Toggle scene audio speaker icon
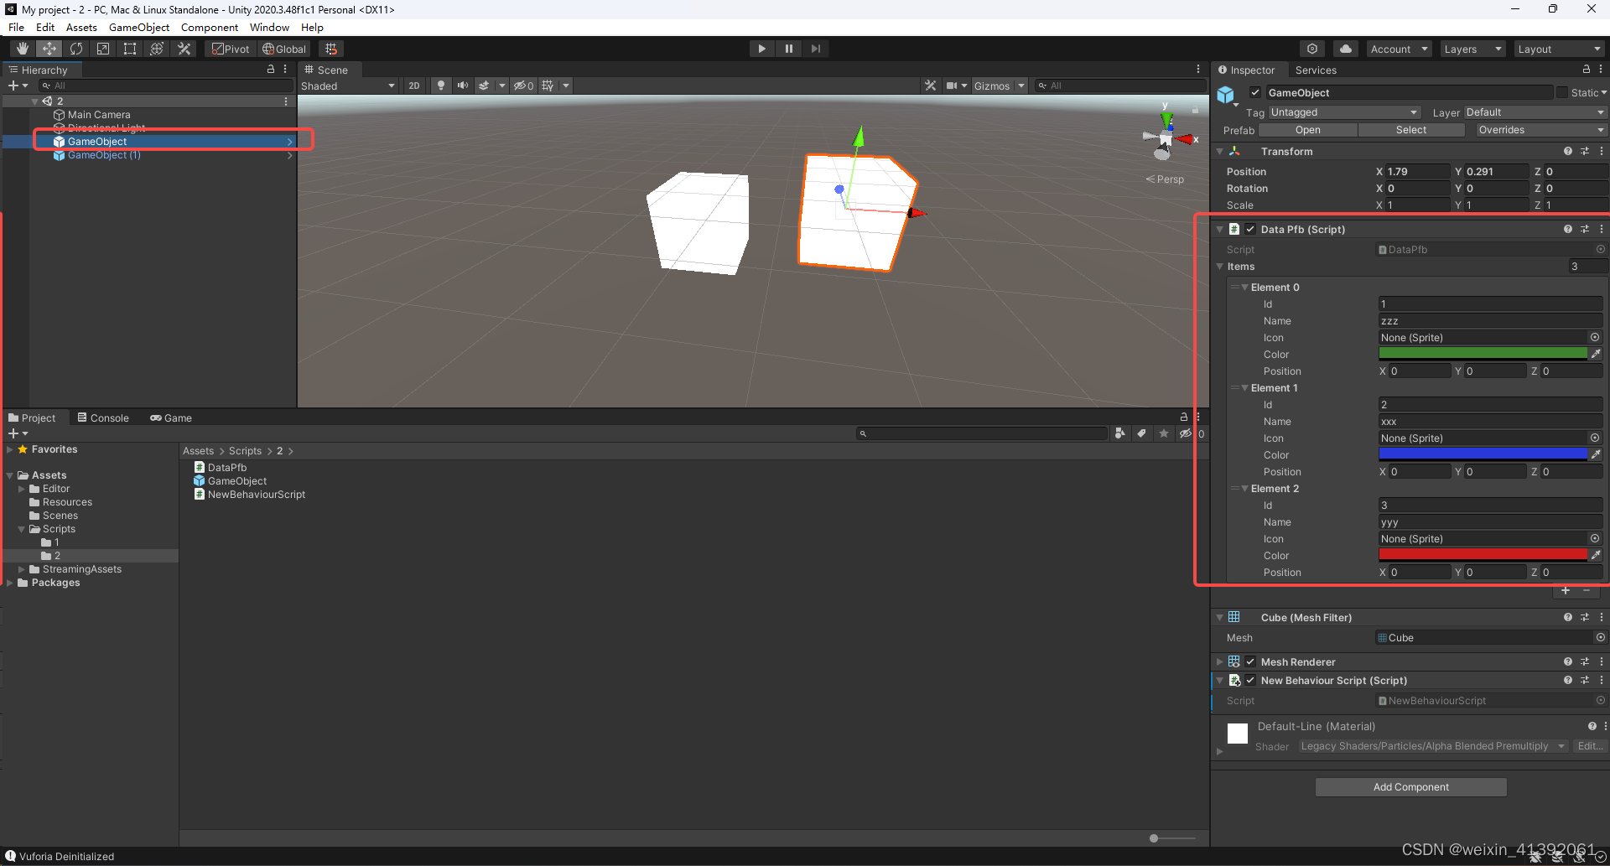Screen dimensions: 1610x866 pyautogui.click(x=462, y=86)
